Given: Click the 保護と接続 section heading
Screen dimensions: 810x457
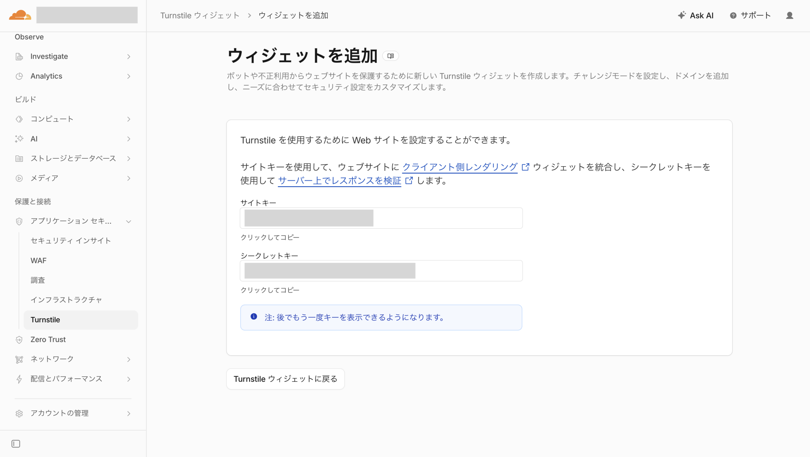Looking at the screenshot, I should [x=33, y=202].
